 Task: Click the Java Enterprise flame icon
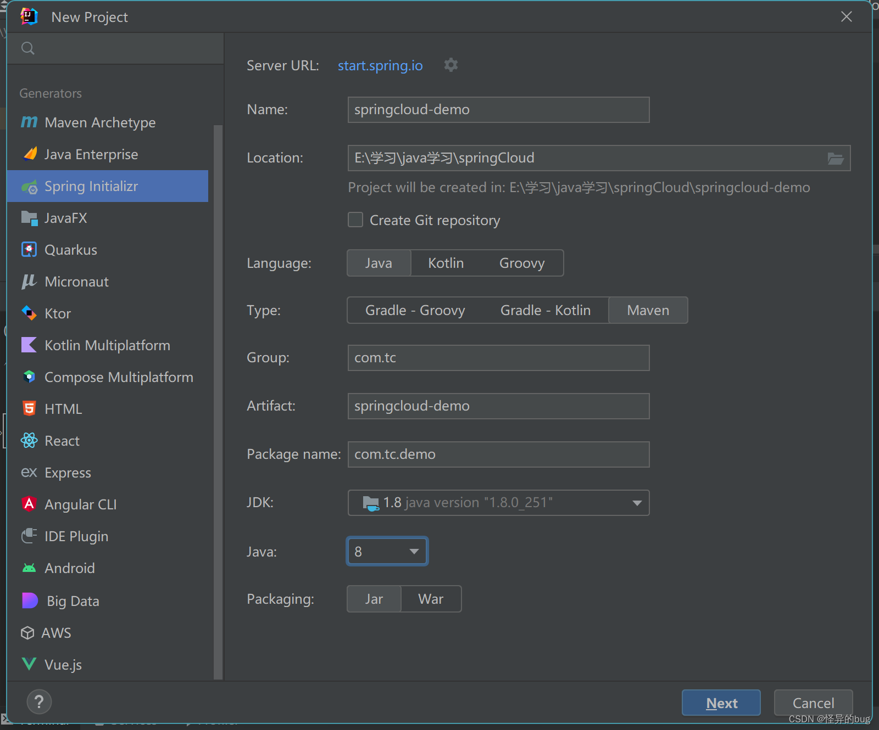30,154
